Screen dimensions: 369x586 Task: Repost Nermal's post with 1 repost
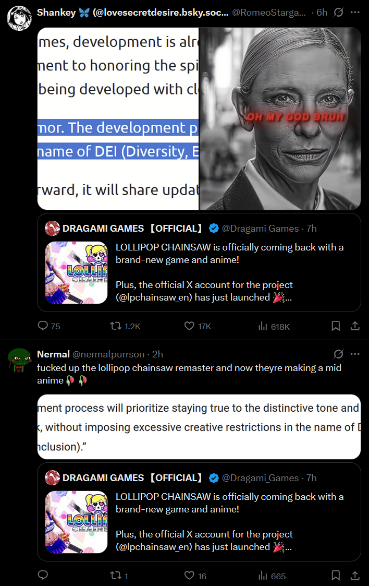(119, 576)
